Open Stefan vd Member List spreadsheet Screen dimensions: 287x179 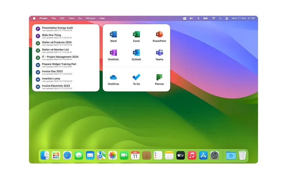(x=66, y=50)
